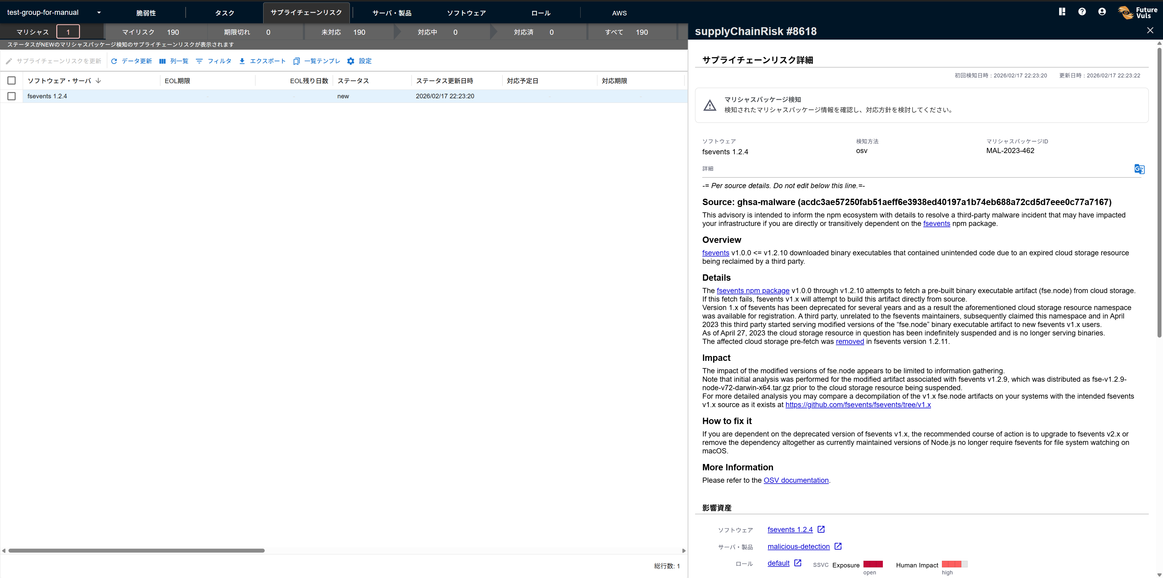Check the select-all header checkbox
This screenshot has width=1163, height=578.
point(12,81)
